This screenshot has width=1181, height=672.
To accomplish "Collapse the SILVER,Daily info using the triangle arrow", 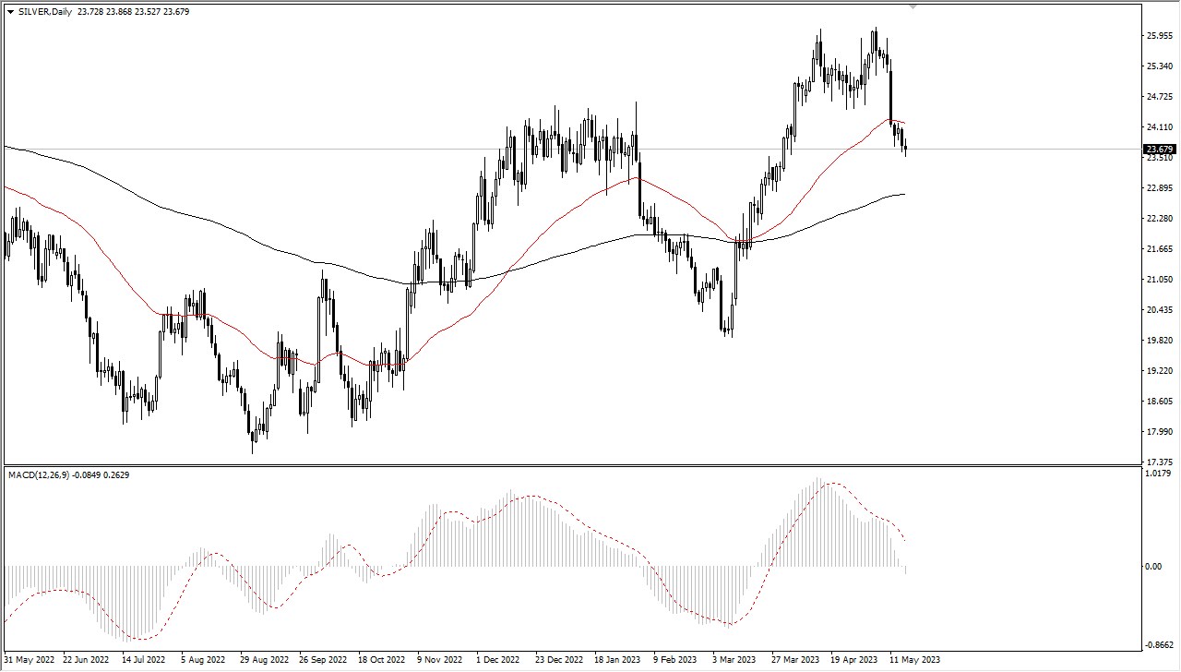I will click(x=9, y=13).
